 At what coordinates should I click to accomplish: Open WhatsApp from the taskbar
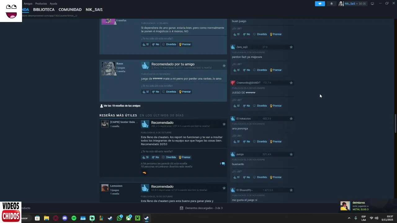pos(119,218)
